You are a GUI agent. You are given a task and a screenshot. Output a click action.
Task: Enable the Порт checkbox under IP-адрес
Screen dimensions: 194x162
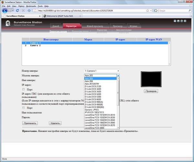pyautogui.click(x=23, y=89)
